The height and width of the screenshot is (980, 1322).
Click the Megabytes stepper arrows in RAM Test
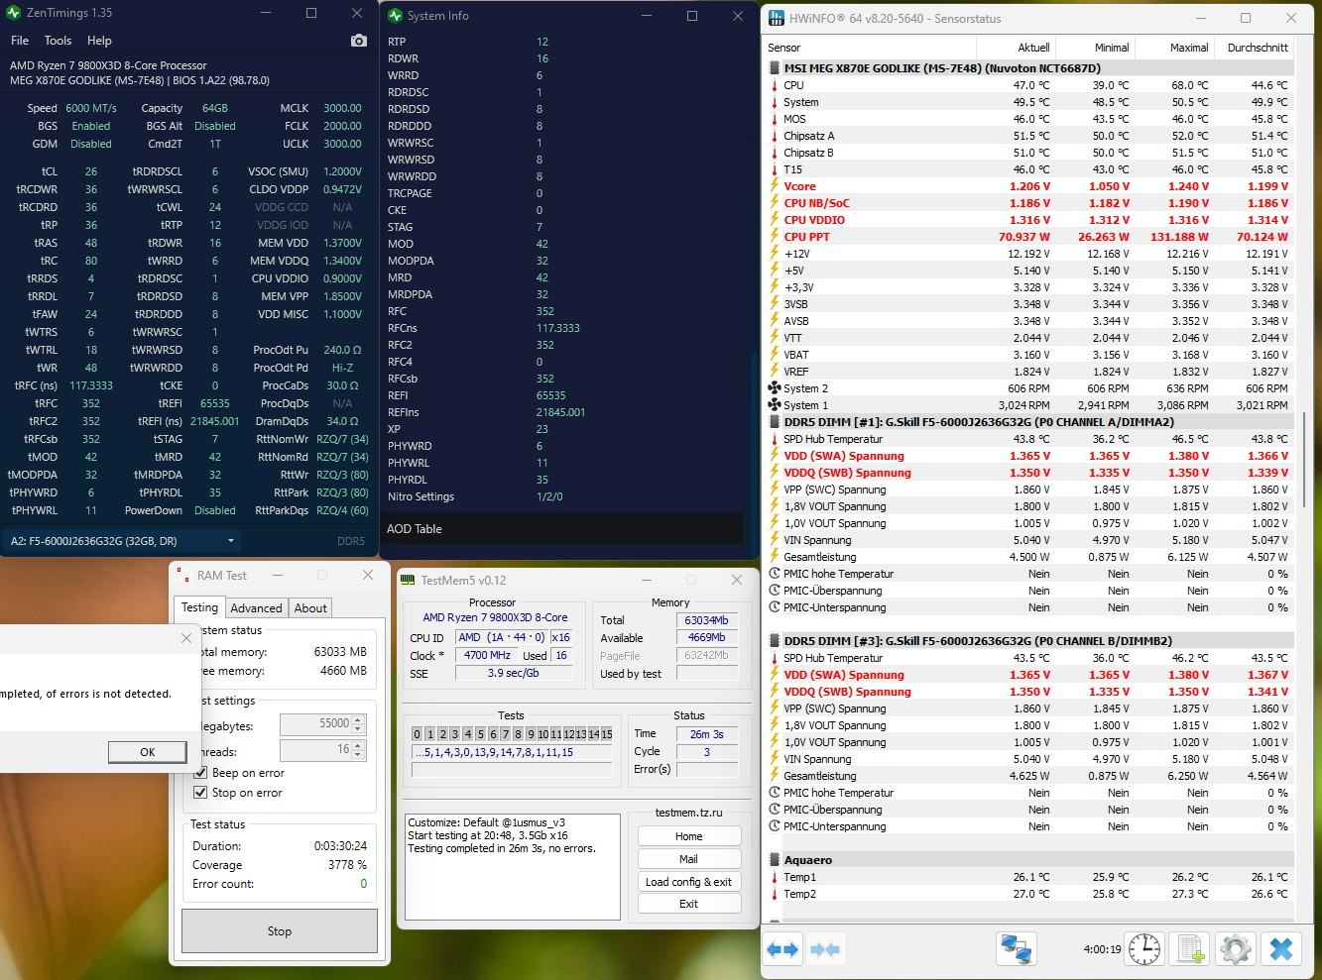[359, 724]
